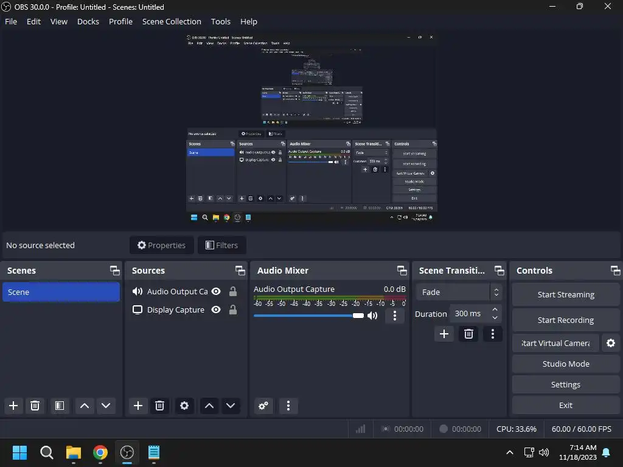The image size is (623, 467).
Task: Add a new scene with the plus button
Action: (x=13, y=406)
